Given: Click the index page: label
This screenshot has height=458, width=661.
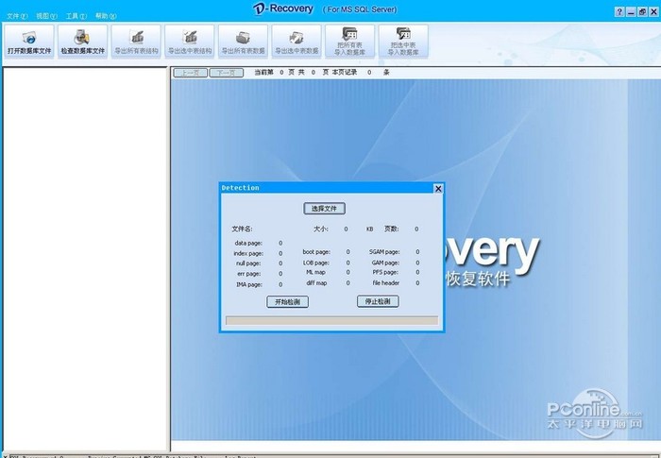Looking at the screenshot, I should 248,253.
